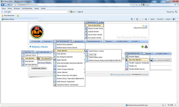Select Satış İşlemleri in left menu
The width and height of the screenshot is (179, 107).
[30, 61]
